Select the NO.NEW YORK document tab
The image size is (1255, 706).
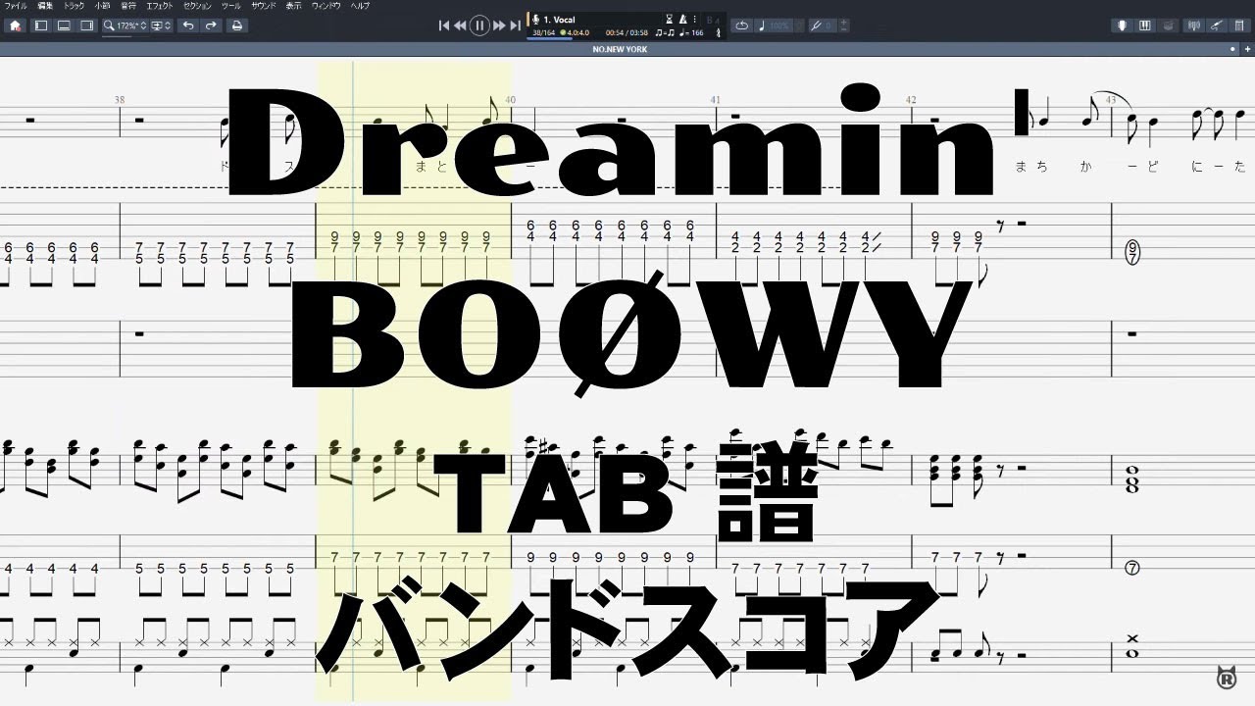point(619,49)
